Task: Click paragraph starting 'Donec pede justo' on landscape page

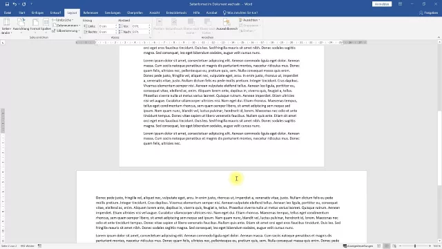Action: pos(218,212)
